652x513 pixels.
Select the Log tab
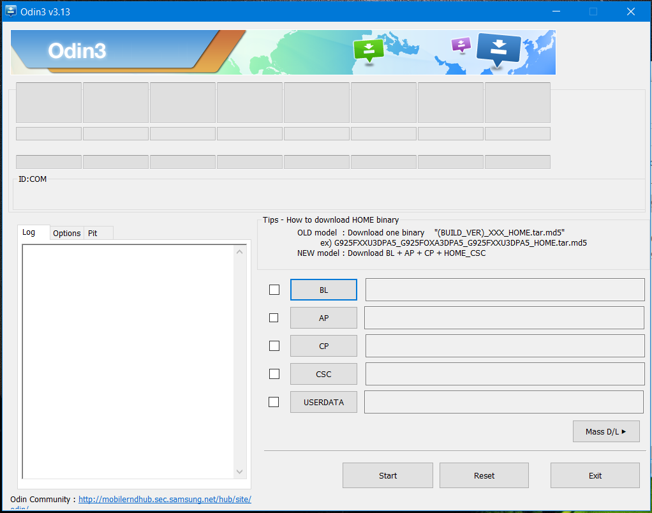(x=29, y=232)
